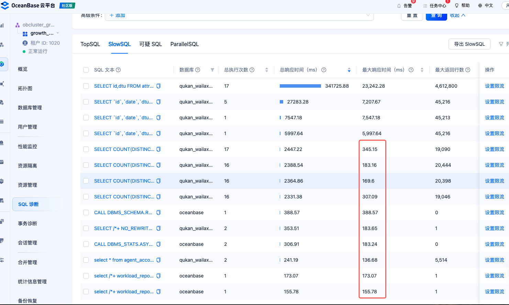Copy SQL text in the 2331.38 row

[x=158, y=197]
